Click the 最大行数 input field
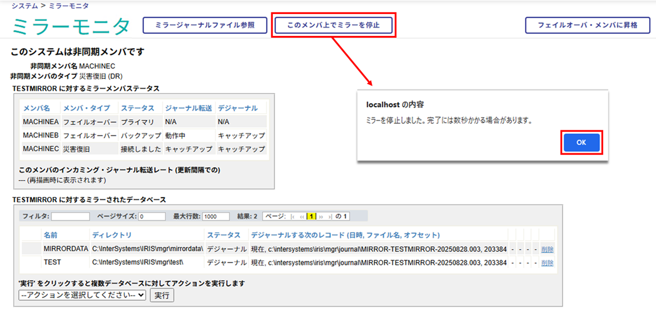 (x=216, y=216)
